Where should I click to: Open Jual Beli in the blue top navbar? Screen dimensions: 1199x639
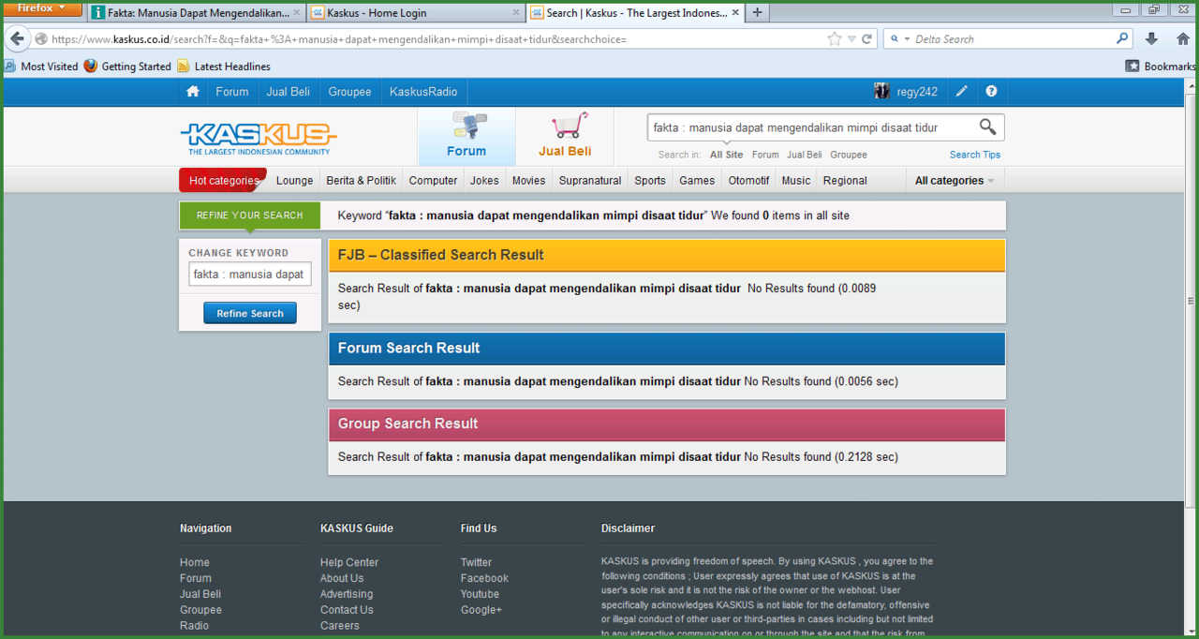coord(289,92)
